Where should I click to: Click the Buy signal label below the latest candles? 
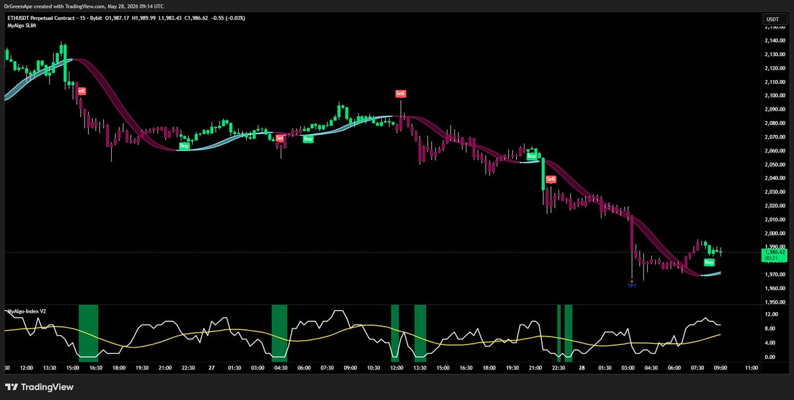point(709,262)
